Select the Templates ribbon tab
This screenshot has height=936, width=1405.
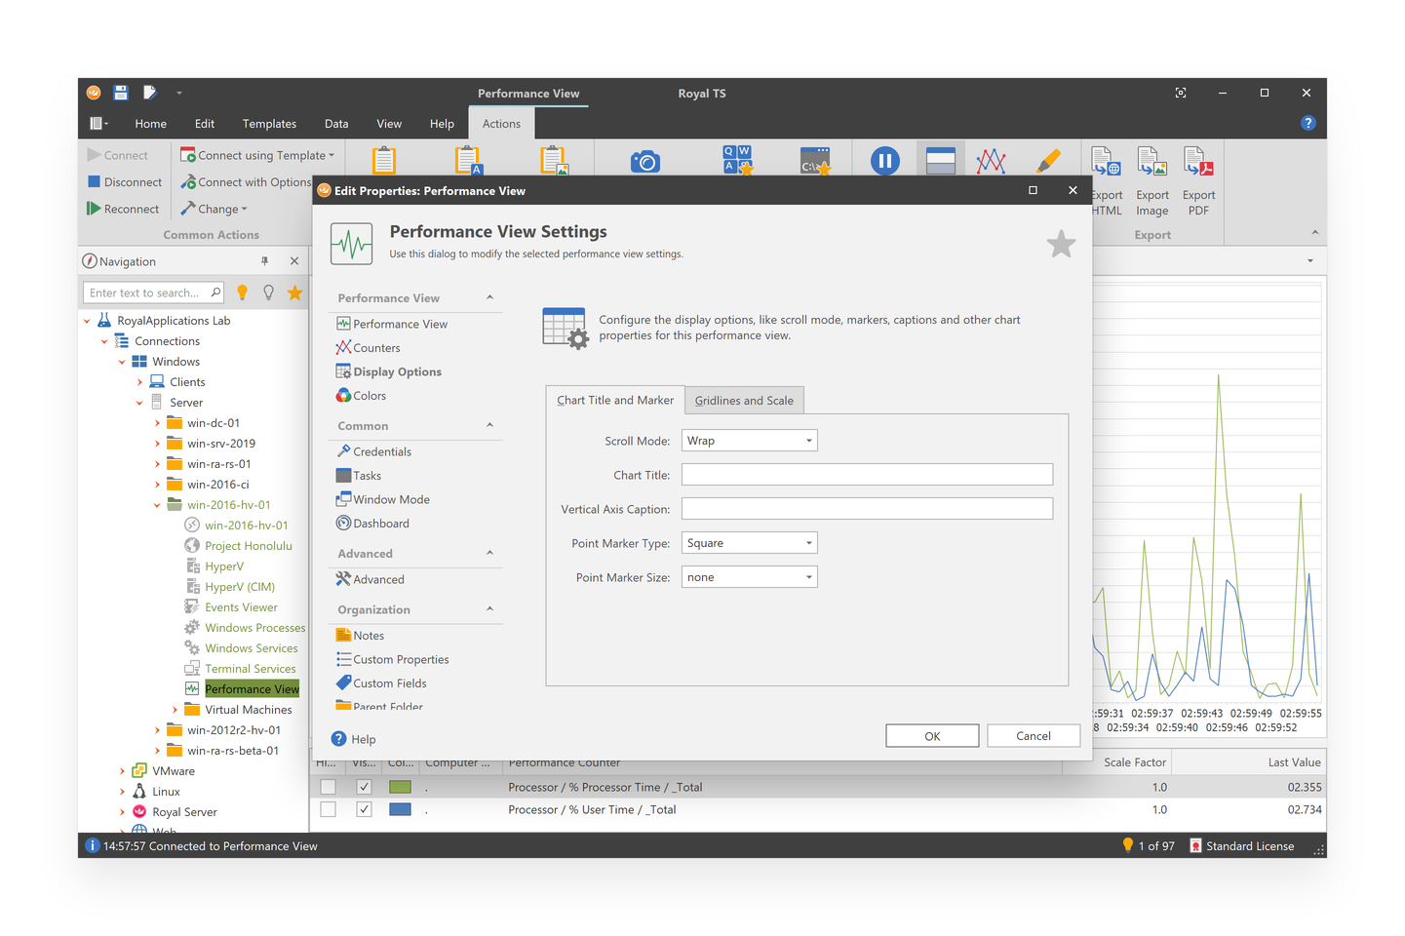tap(269, 123)
